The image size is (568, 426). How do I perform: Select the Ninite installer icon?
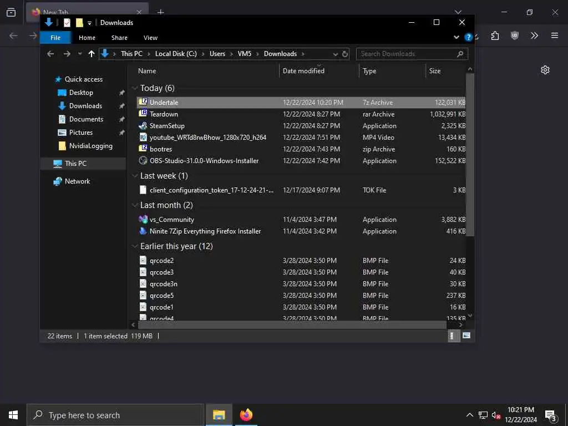[x=143, y=231]
